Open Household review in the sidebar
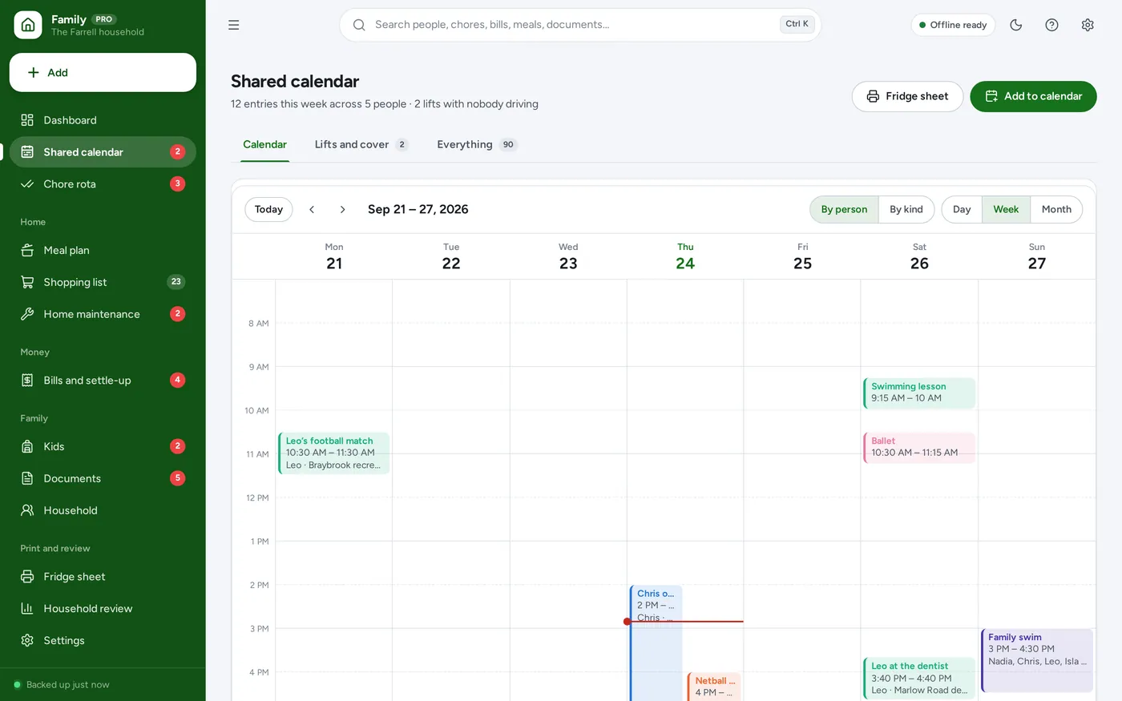This screenshot has width=1122, height=701. tap(103, 609)
